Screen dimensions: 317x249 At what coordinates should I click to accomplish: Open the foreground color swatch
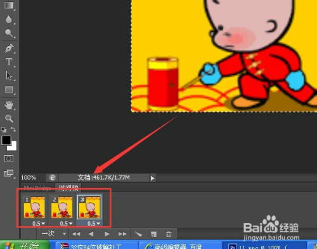(6, 141)
